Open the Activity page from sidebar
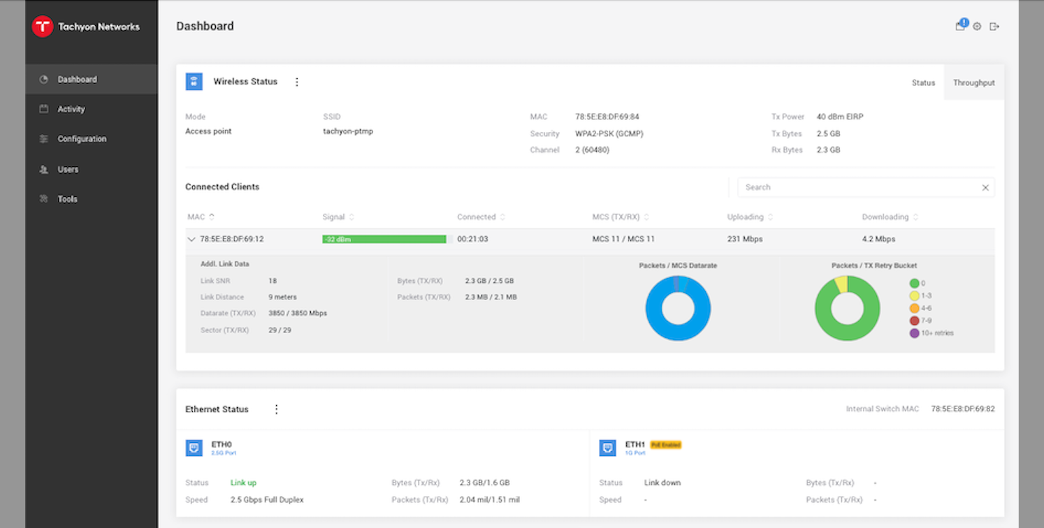 [71, 109]
